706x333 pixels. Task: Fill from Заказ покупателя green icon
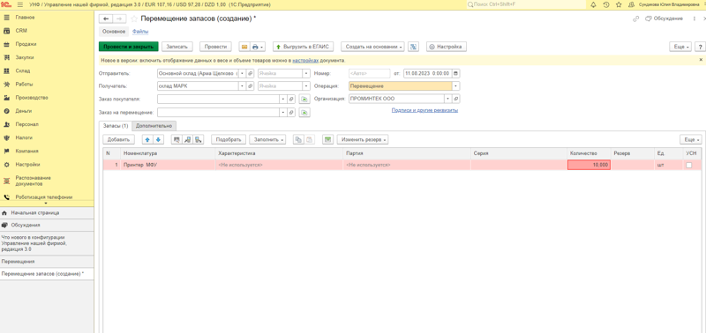pyautogui.click(x=304, y=99)
